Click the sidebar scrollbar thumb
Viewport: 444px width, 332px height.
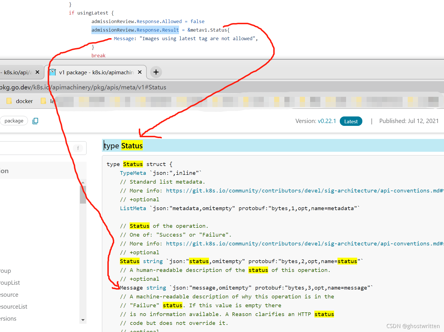[83, 194]
